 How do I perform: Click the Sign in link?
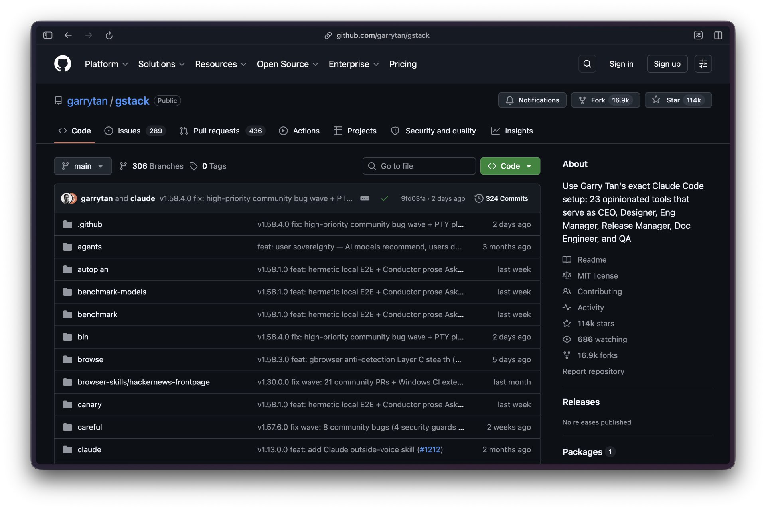click(x=621, y=64)
